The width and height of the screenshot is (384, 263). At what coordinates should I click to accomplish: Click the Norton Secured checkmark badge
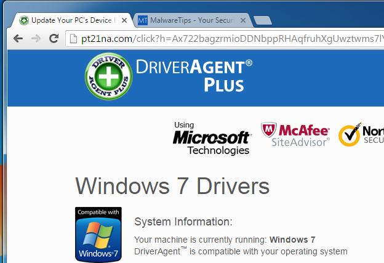point(361,134)
